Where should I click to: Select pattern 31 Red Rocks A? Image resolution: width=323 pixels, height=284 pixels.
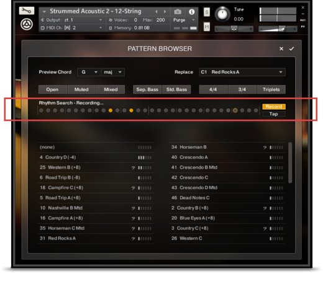(96, 238)
